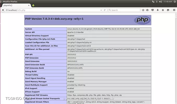The width and height of the screenshot is (177, 104).
Task: Open the Firefox hamburger menu
Action: [x=174, y=10]
